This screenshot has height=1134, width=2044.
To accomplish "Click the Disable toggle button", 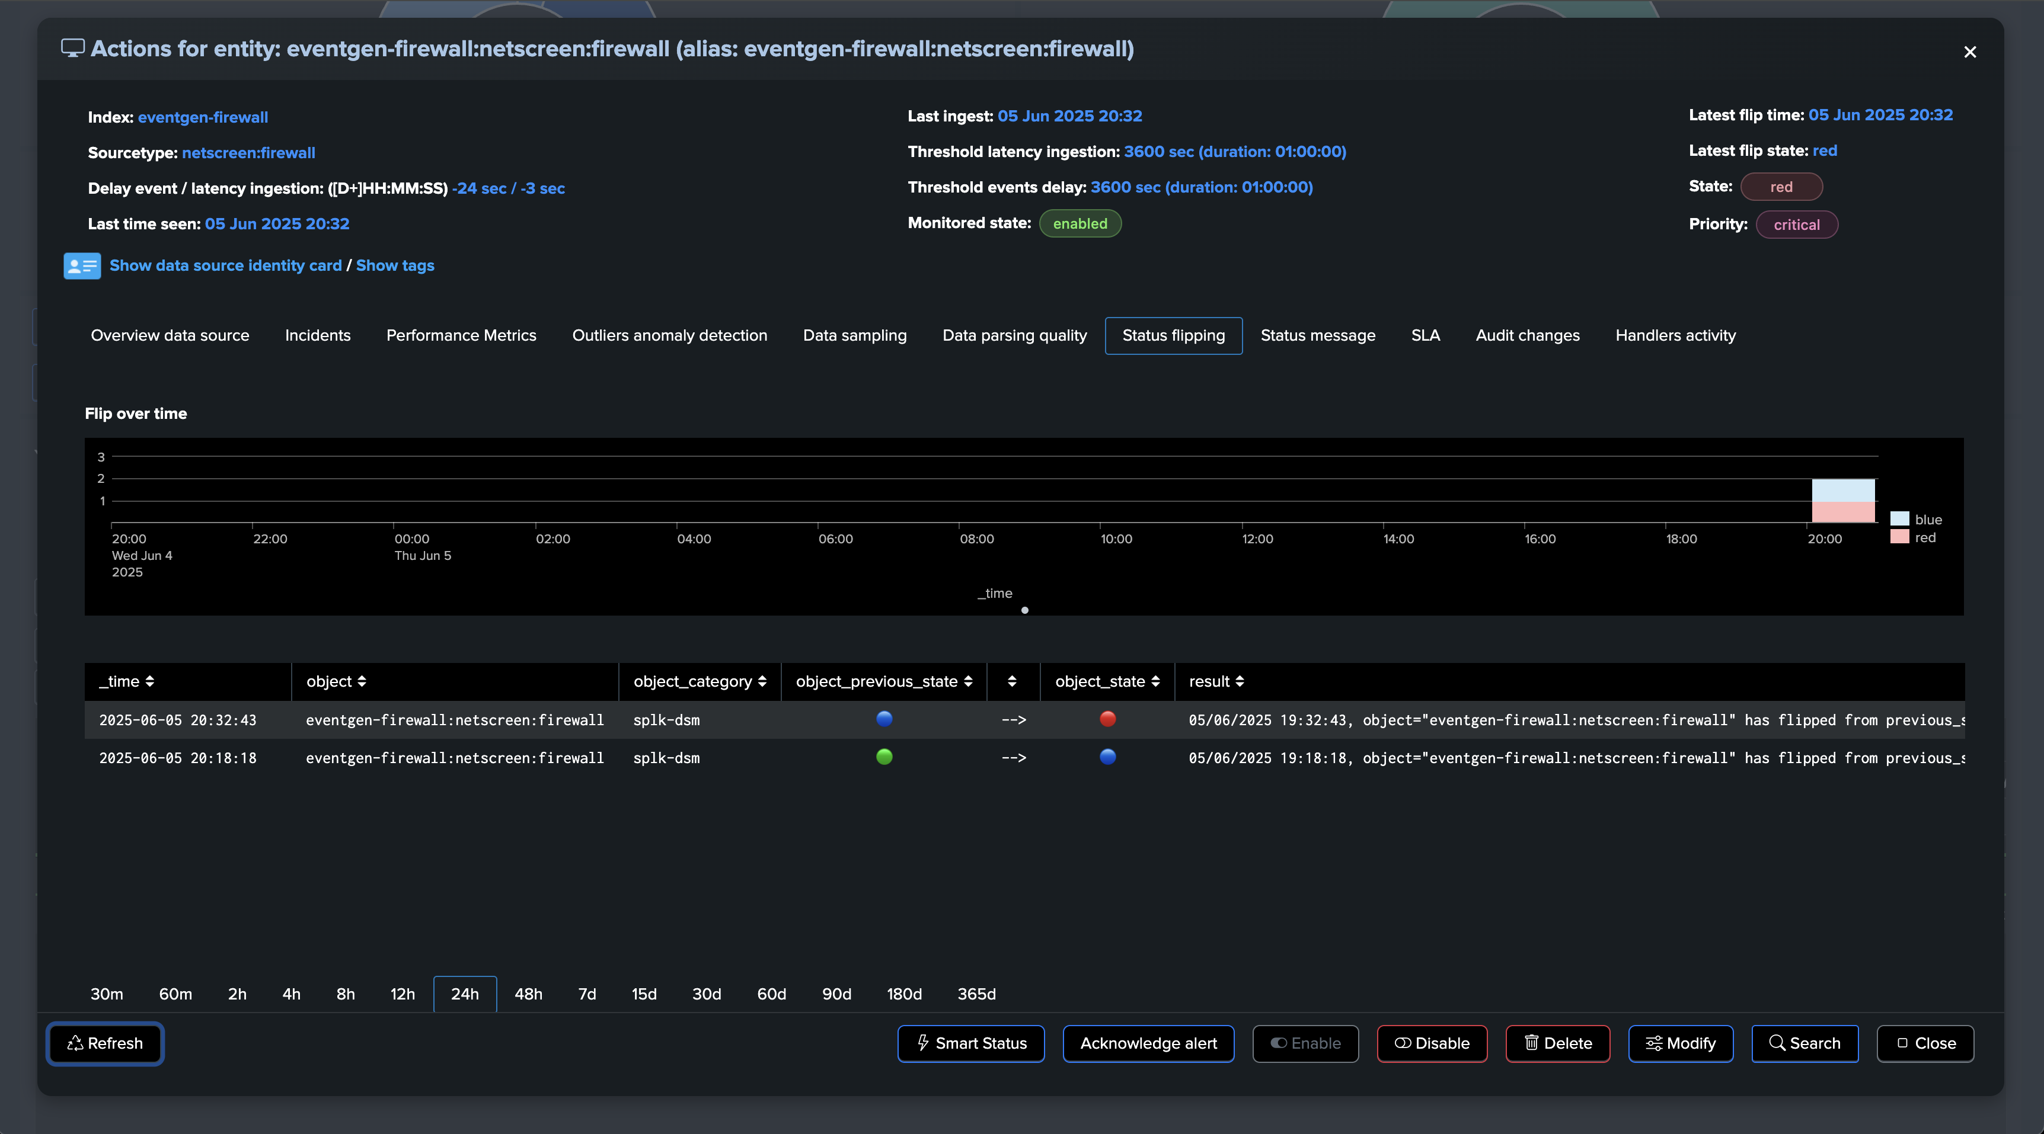I will click(x=1432, y=1043).
